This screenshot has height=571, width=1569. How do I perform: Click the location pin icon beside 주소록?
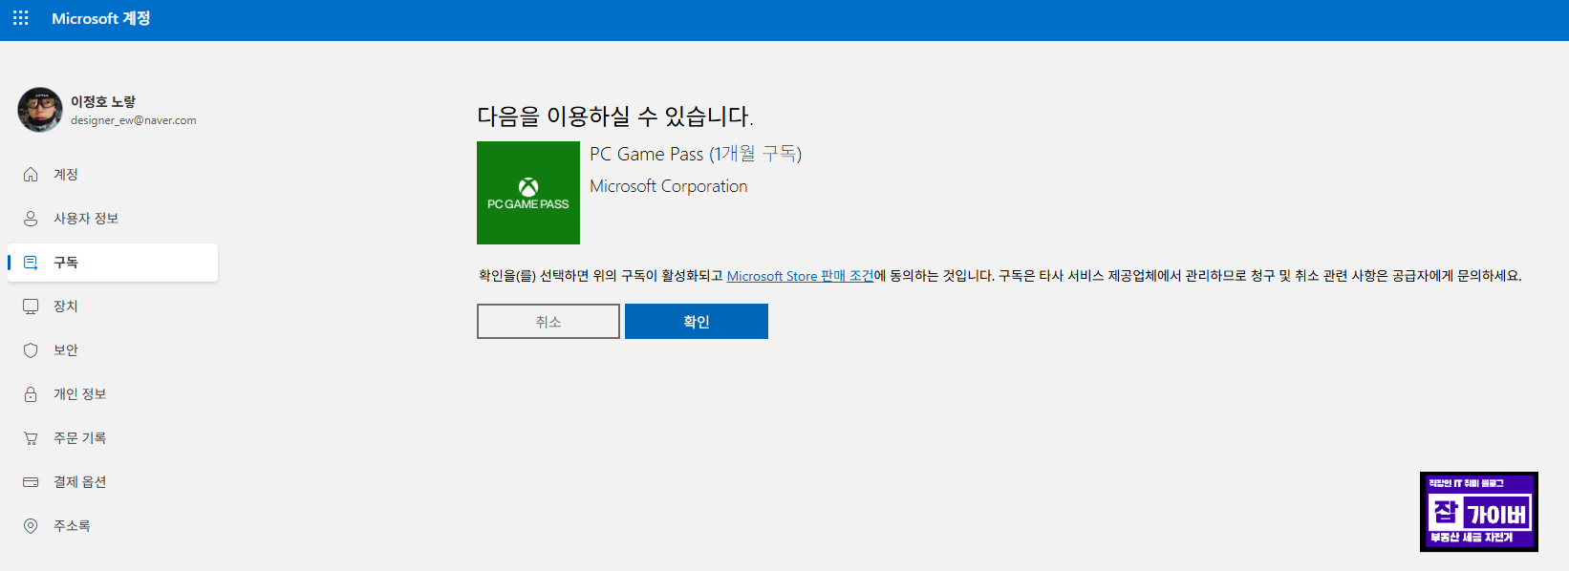point(31,526)
